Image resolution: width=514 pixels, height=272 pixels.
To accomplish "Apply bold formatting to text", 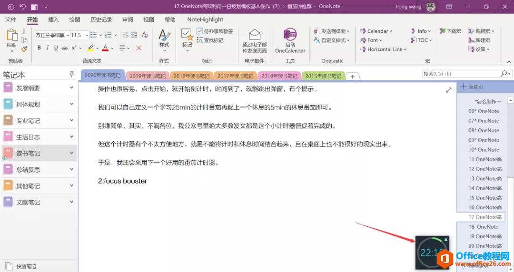I will pos(39,48).
